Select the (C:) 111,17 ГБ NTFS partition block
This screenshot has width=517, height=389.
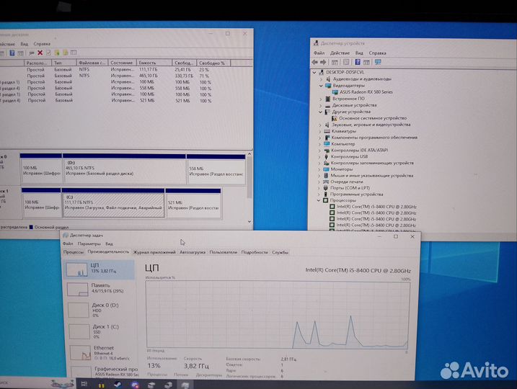[113, 202]
